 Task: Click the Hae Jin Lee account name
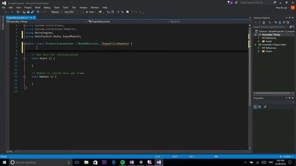[281, 8]
